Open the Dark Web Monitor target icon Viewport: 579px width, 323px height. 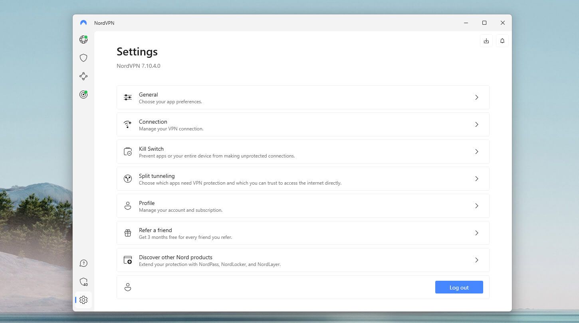tap(83, 95)
